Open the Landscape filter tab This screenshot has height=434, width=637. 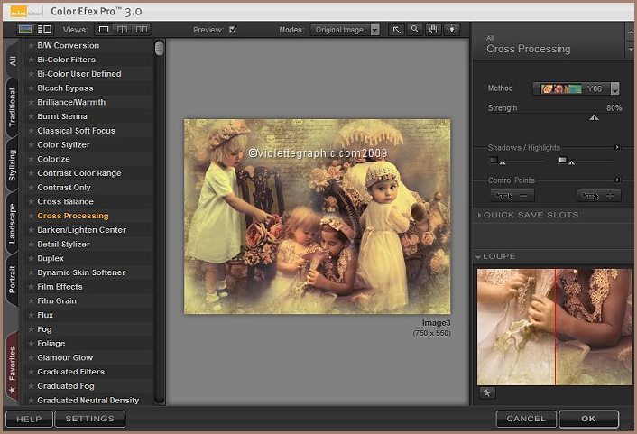(13, 224)
